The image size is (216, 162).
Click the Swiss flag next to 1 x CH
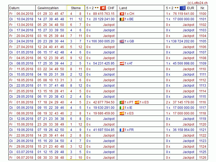click(x=122, y=13)
